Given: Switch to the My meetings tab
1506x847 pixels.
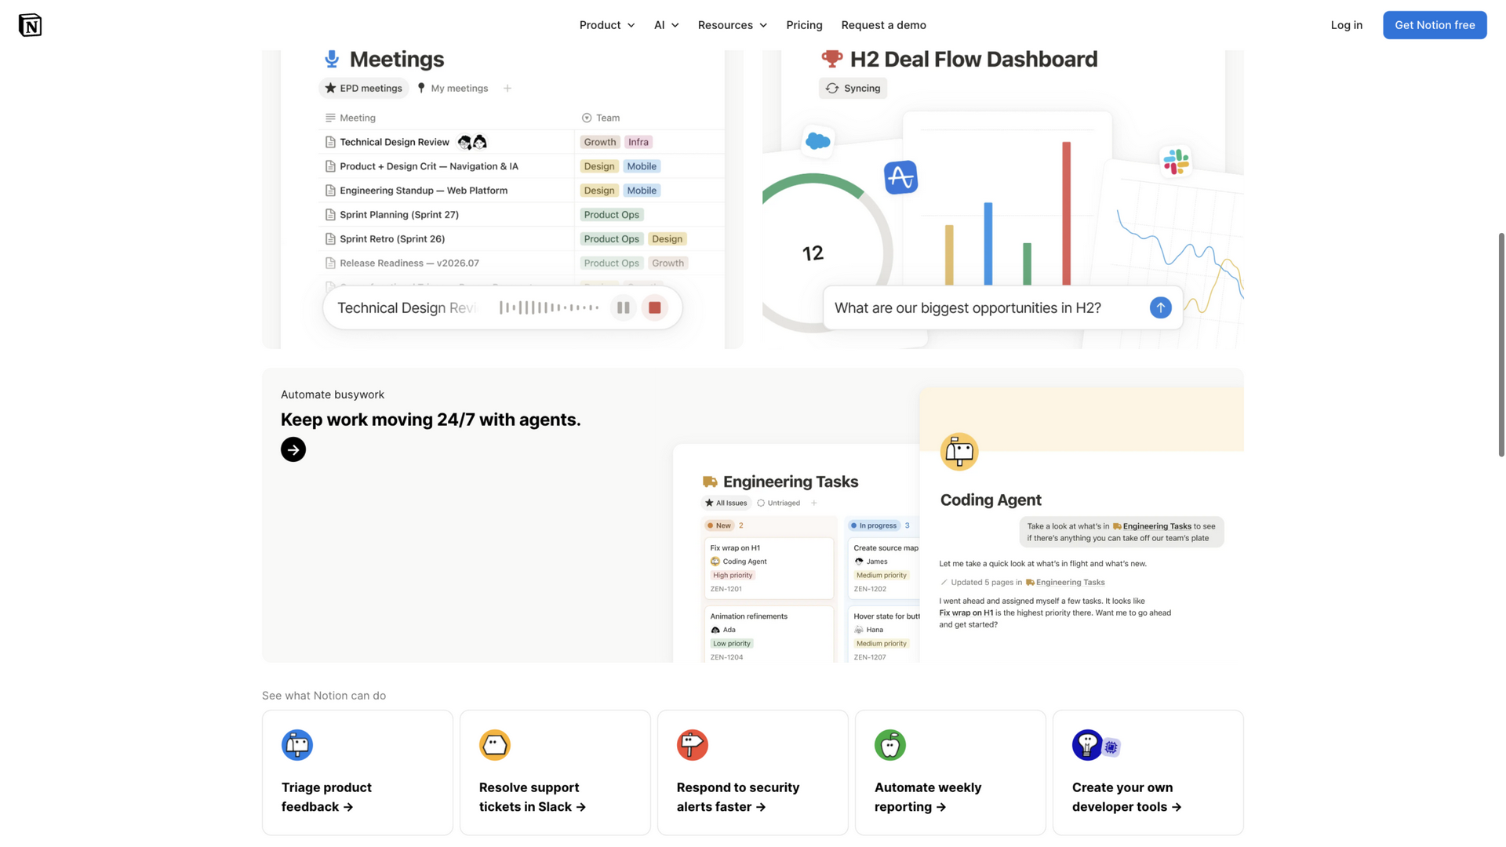Looking at the screenshot, I should 453,88.
